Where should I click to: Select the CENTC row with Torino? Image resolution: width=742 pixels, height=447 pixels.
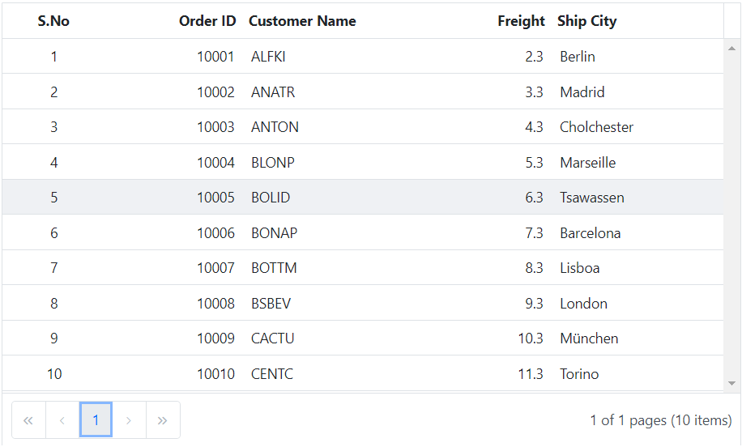click(363, 373)
